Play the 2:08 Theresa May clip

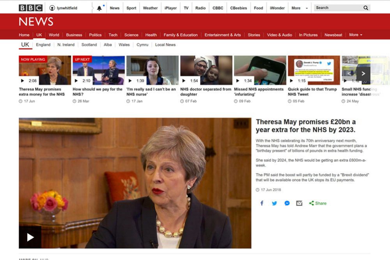click(x=45, y=70)
